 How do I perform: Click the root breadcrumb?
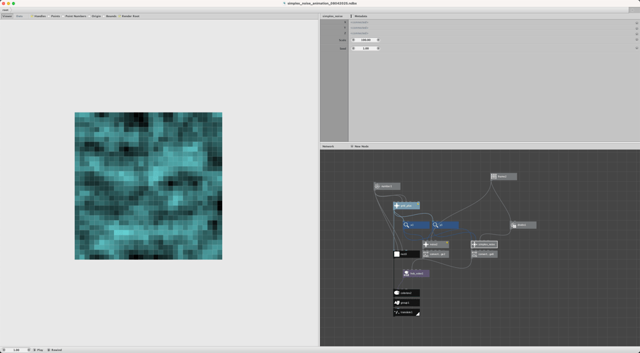[x=5, y=10]
